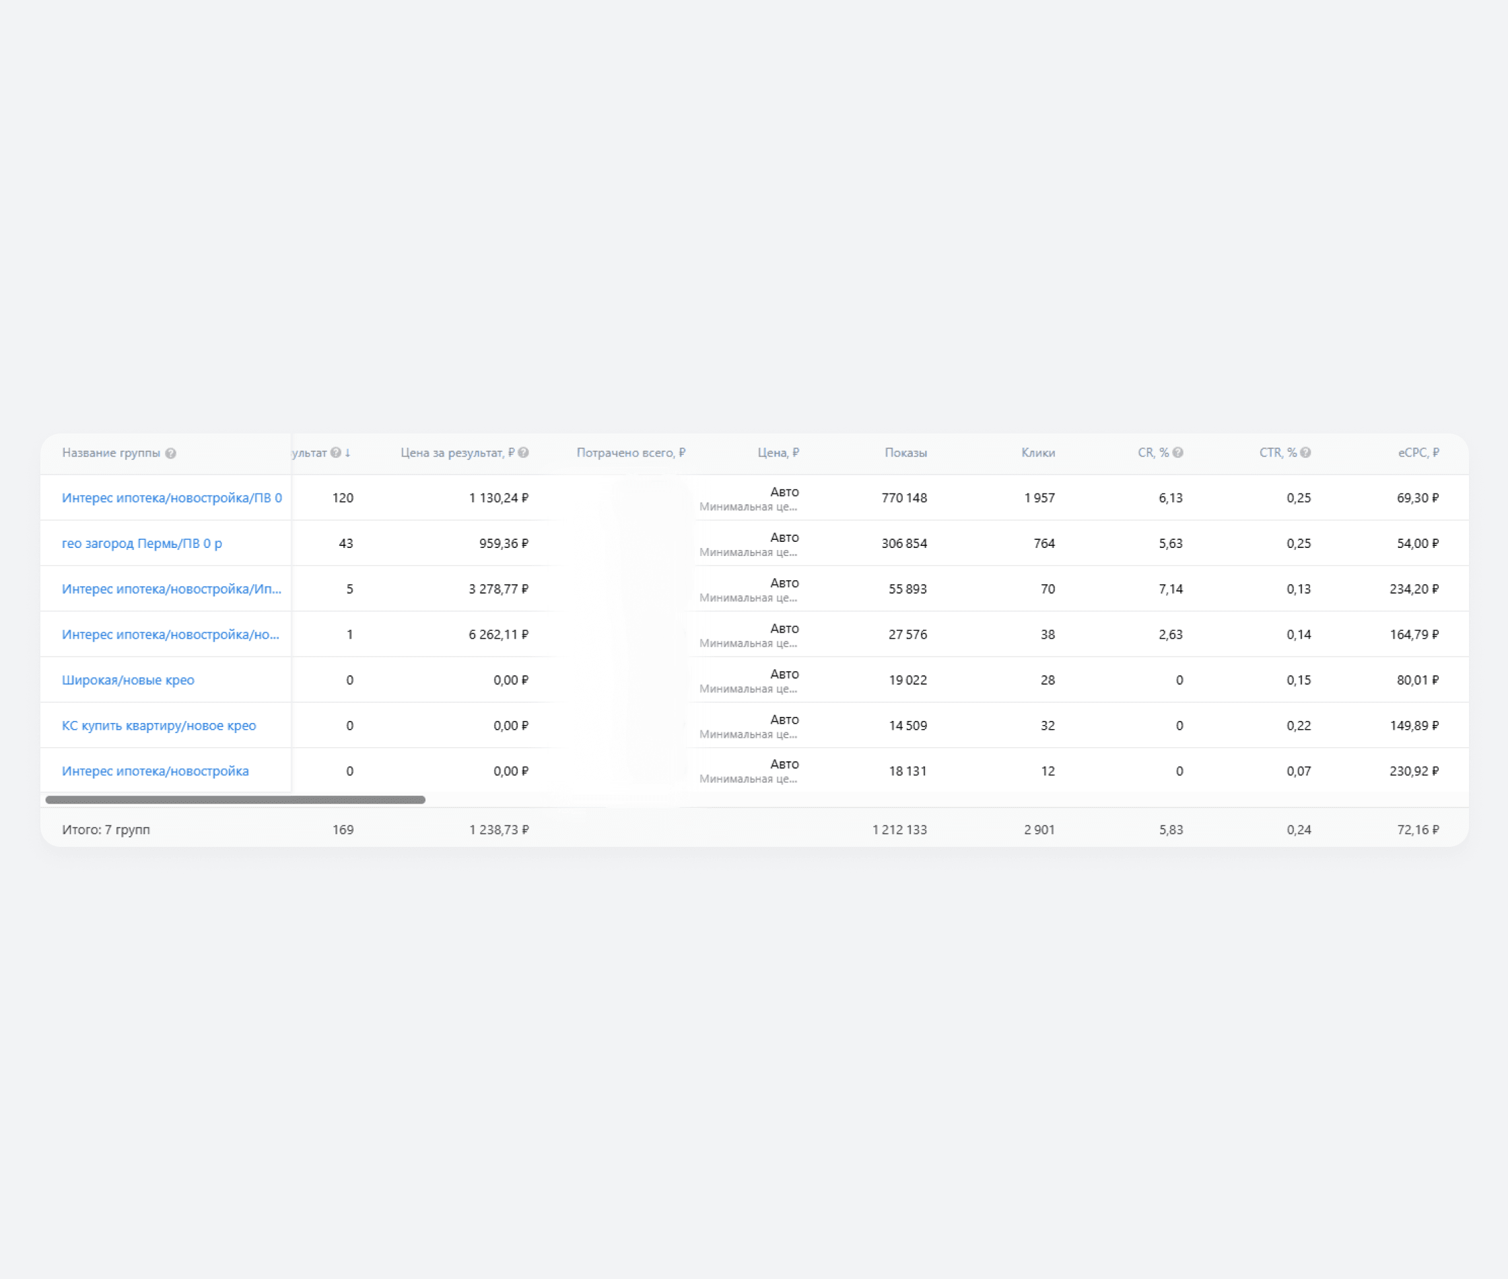
Task: Click help icon beside CTR, % header
Action: point(1306,452)
